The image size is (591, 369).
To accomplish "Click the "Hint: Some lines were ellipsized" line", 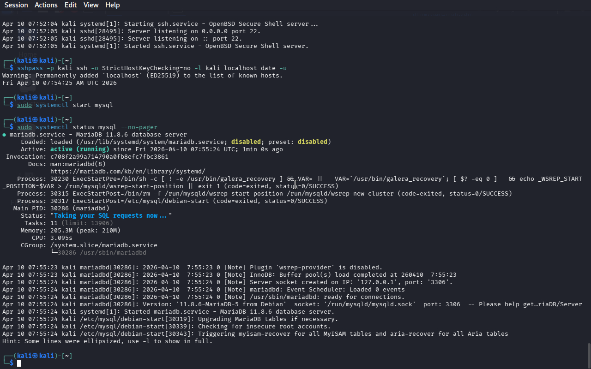I will pyautogui.click(x=107, y=341).
